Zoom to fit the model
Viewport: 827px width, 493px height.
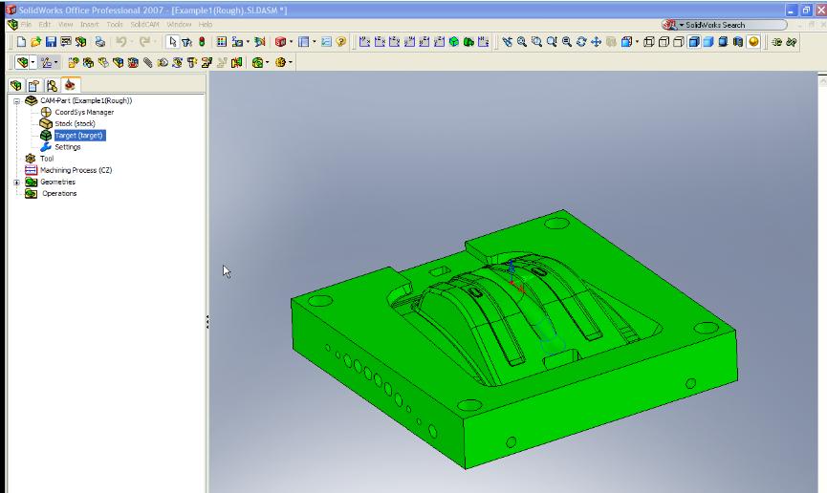pos(522,42)
